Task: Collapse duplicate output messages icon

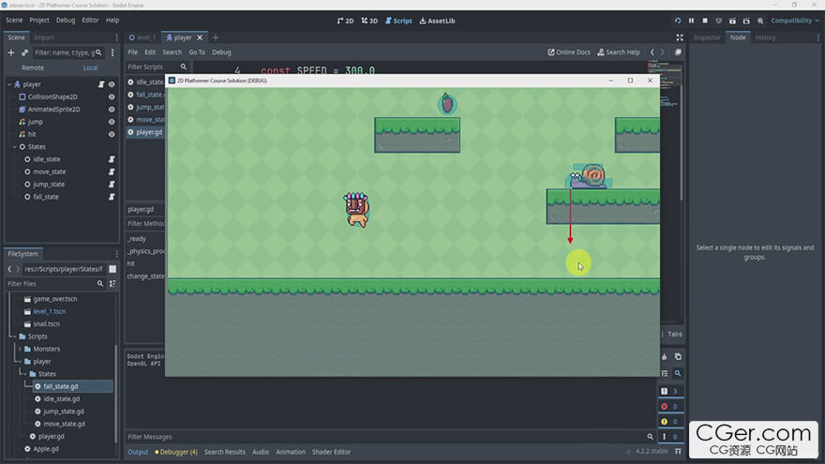Action: point(665,373)
